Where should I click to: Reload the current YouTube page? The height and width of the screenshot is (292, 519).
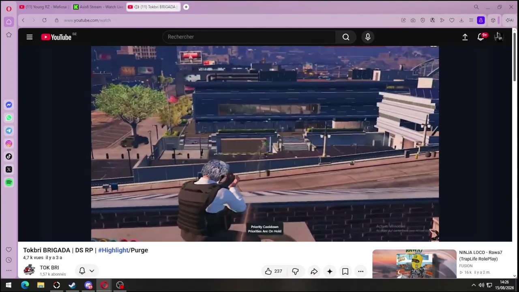pyautogui.click(x=44, y=20)
